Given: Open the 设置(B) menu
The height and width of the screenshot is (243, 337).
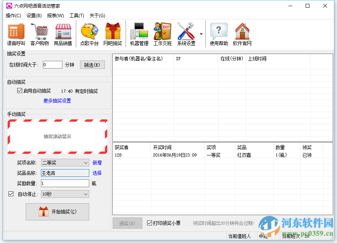Looking at the screenshot, I should click(x=34, y=16).
